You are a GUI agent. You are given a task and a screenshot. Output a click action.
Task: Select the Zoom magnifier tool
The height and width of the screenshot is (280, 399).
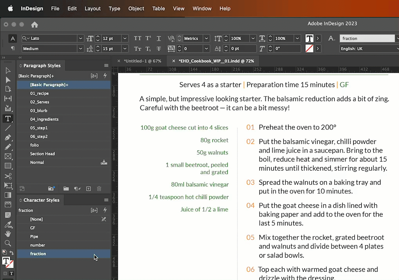point(8,243)
